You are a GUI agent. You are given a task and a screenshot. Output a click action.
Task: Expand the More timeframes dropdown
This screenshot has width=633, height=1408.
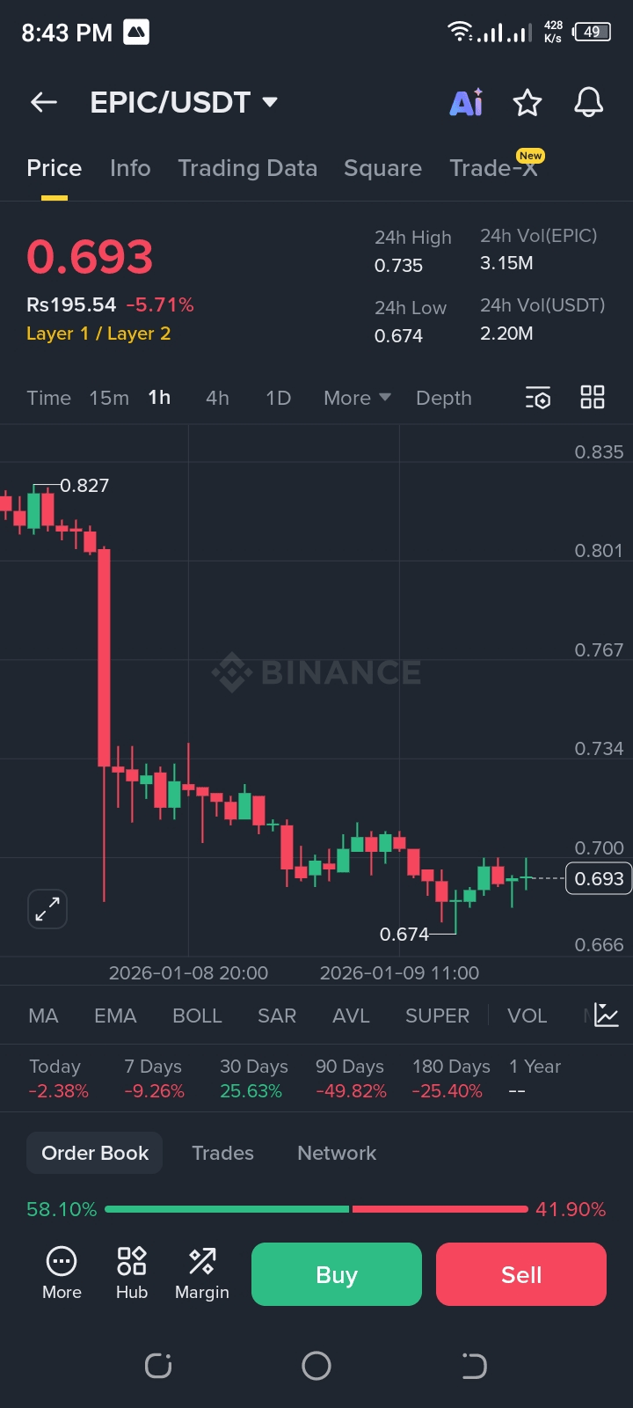pos(357,398)
